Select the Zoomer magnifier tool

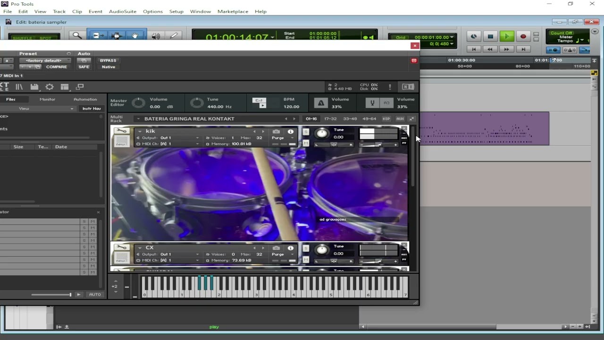click(x=77, y=35)
